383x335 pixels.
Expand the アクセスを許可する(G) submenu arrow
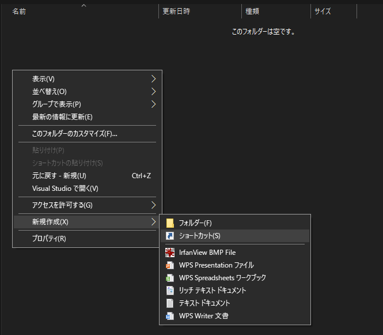[153, 205]
